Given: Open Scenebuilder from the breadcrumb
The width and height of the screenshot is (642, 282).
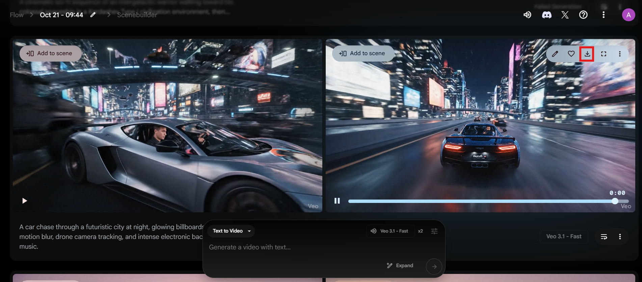Looking at the screenshot, I should 137,15.
